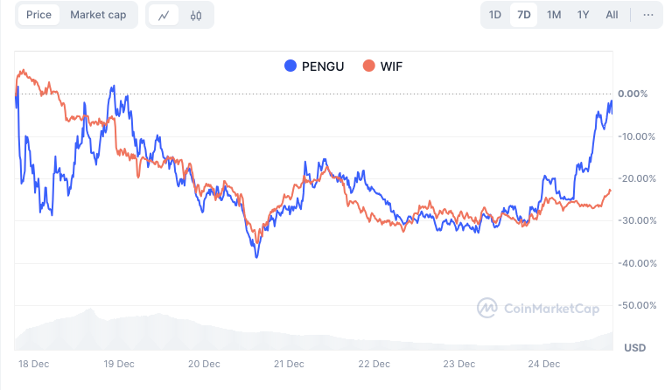This screenshot has height=390, width=672.
Task: Toggle PENGU series blue legend dot
Action: 290,66
